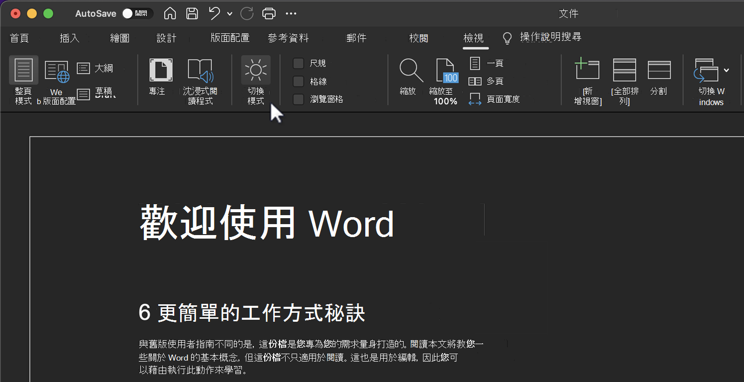Open the more options ellipsis in title bar
This screenshot has height=382, width=744.
pyautogui.click(x=291, y=14)
